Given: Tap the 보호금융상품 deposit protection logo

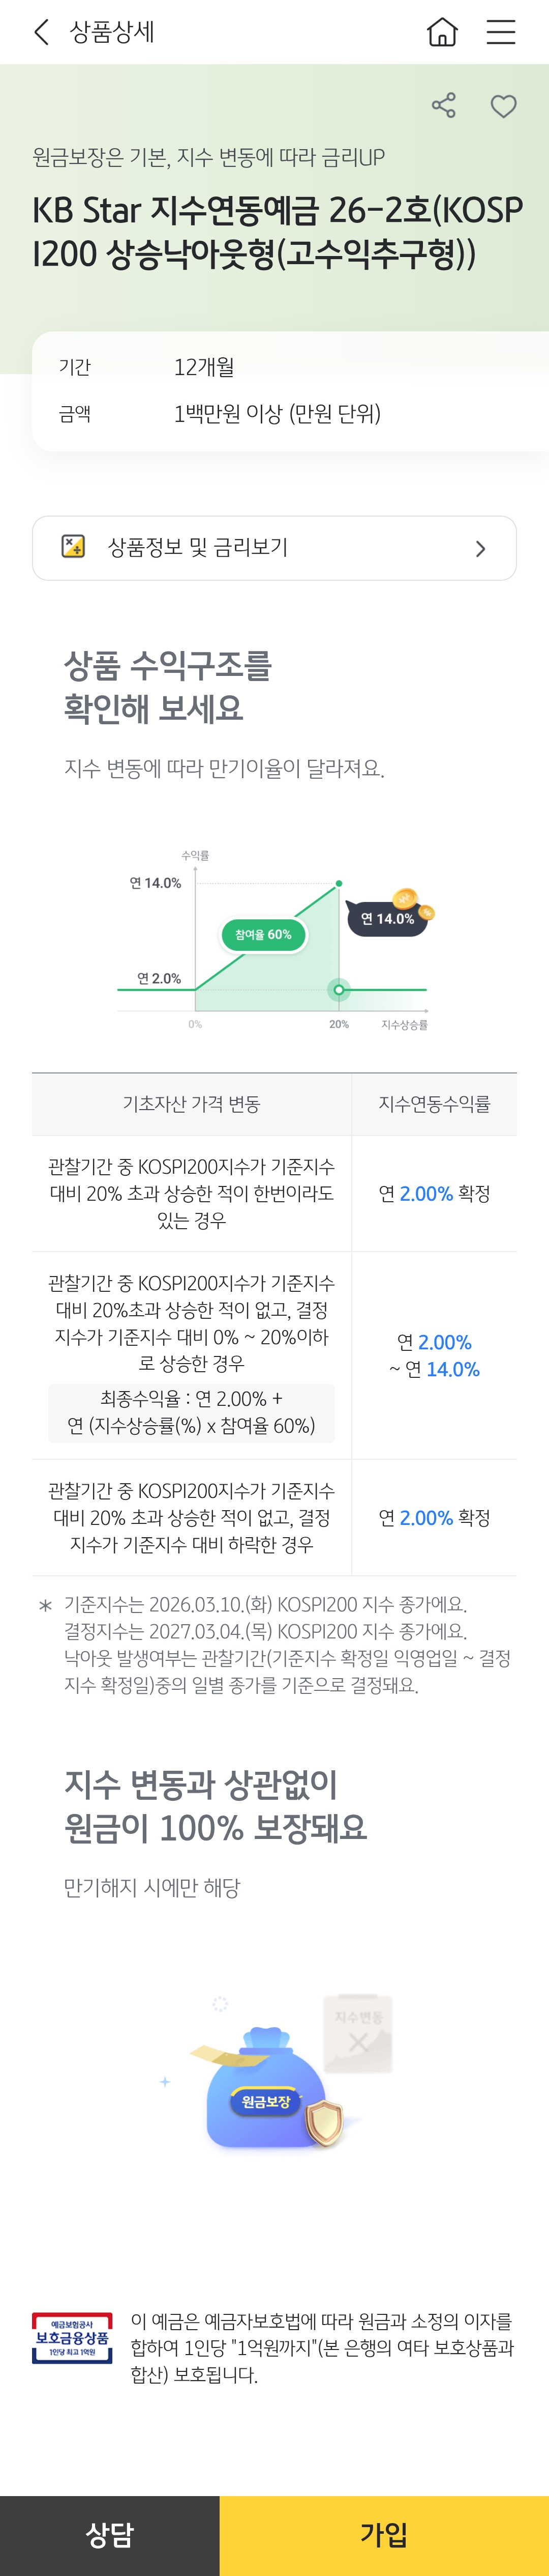Looking at the screenshot, I should (72, 2338).
